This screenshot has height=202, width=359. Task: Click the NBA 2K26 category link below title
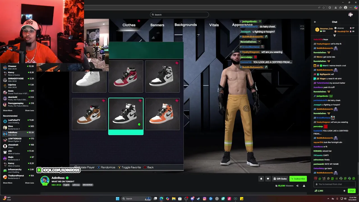click(56, 185)
